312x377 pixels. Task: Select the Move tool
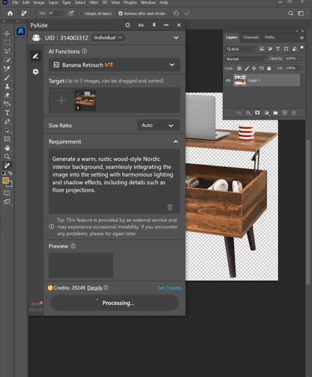tap(7, 34)
